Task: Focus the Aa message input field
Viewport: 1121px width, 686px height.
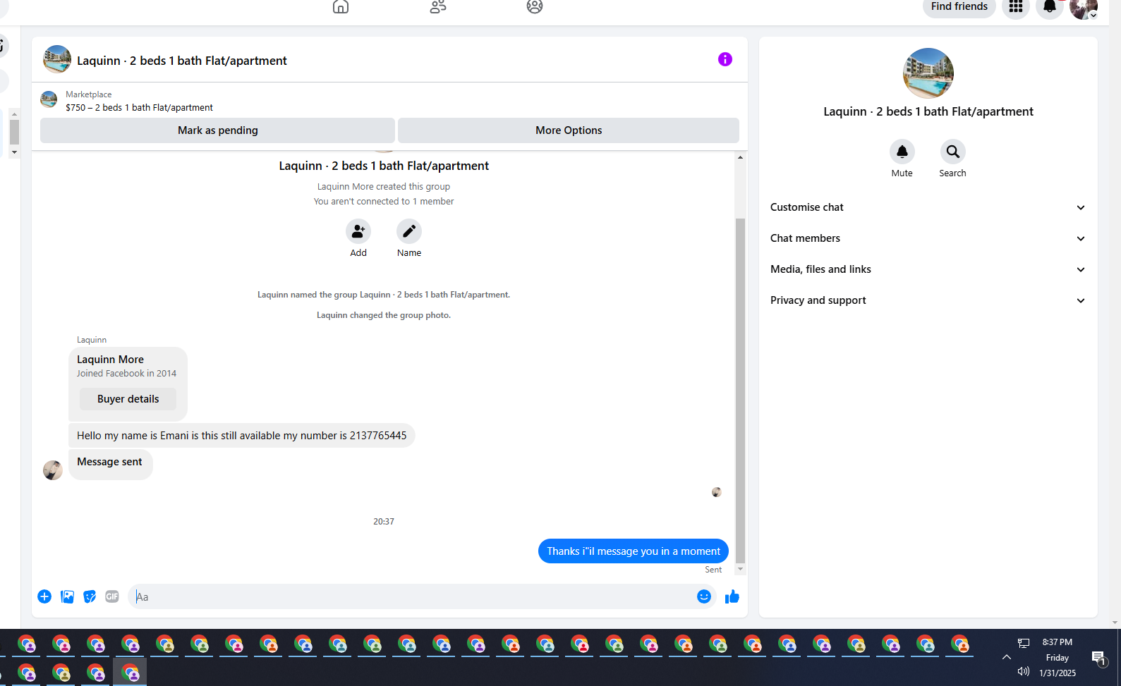Action: pyautogui.click(x=413, y=596)
